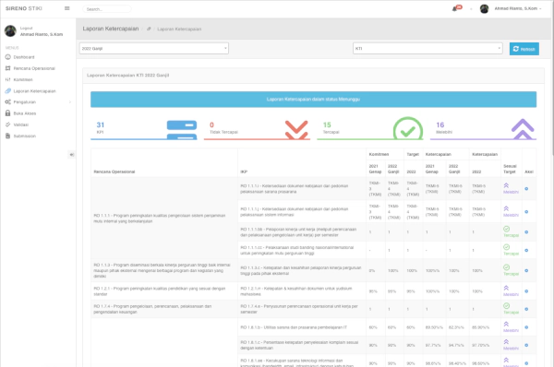Expand Pengaturan menu
The width and height of the screenshot is (554, 367).
coord(24,102)
